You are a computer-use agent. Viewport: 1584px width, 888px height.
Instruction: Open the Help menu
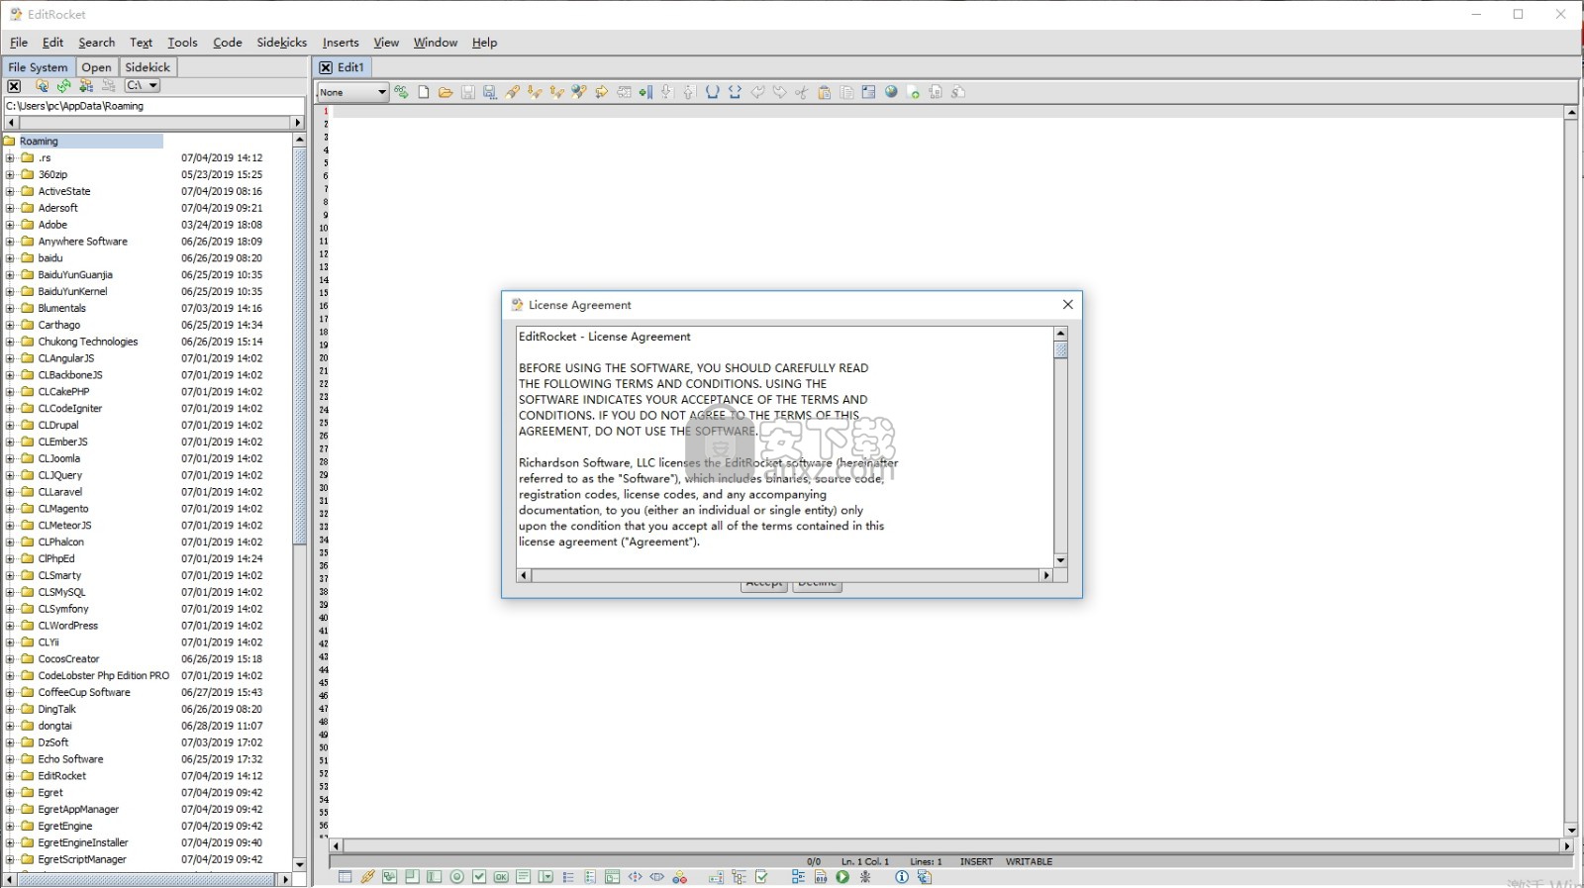[484, 43]
